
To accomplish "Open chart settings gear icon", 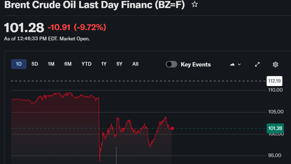I will (x=275, y=64).
